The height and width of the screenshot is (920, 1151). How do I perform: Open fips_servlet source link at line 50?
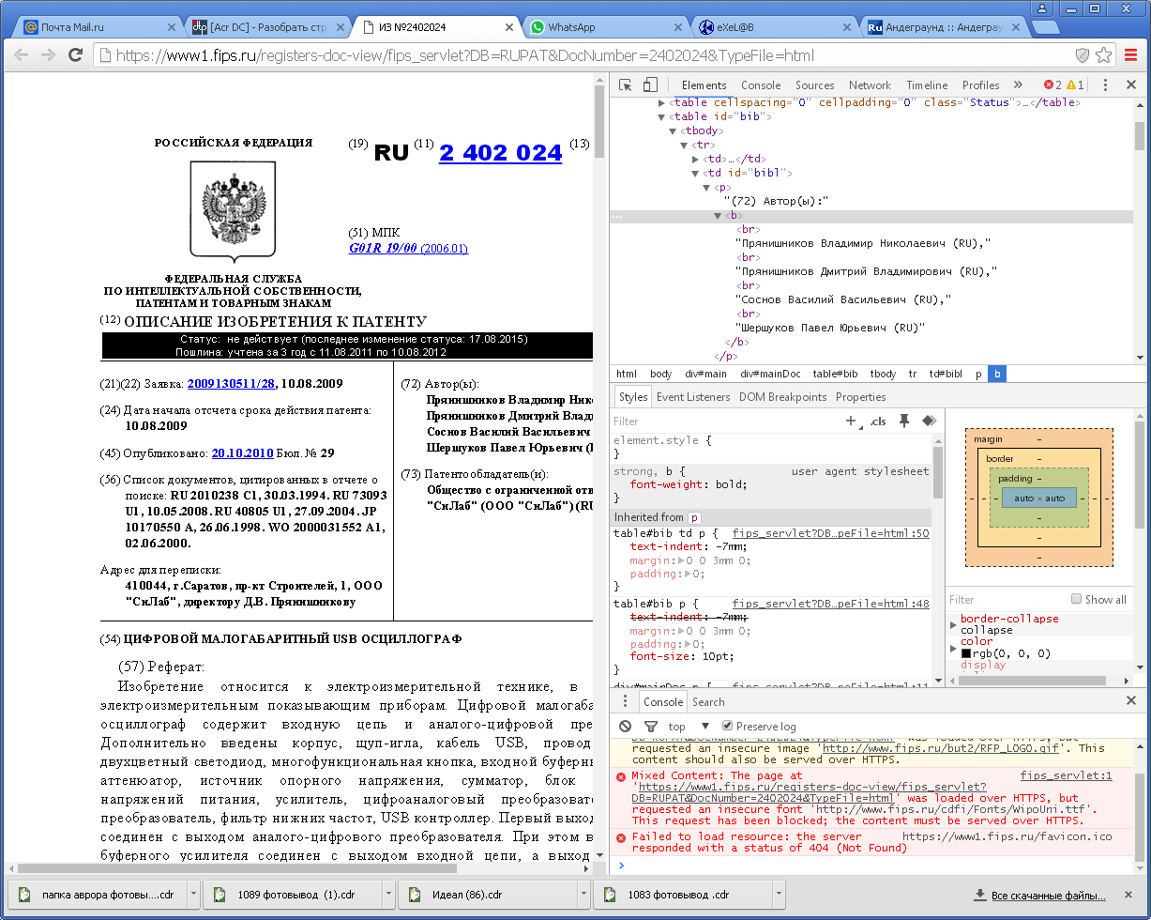coord(830,532)
